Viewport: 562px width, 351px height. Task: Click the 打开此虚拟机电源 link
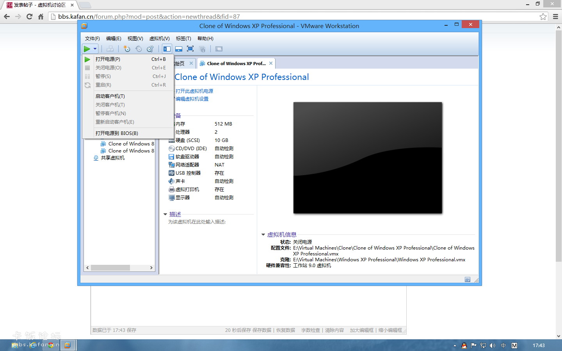pyautogui.click(x=194, y=91)
